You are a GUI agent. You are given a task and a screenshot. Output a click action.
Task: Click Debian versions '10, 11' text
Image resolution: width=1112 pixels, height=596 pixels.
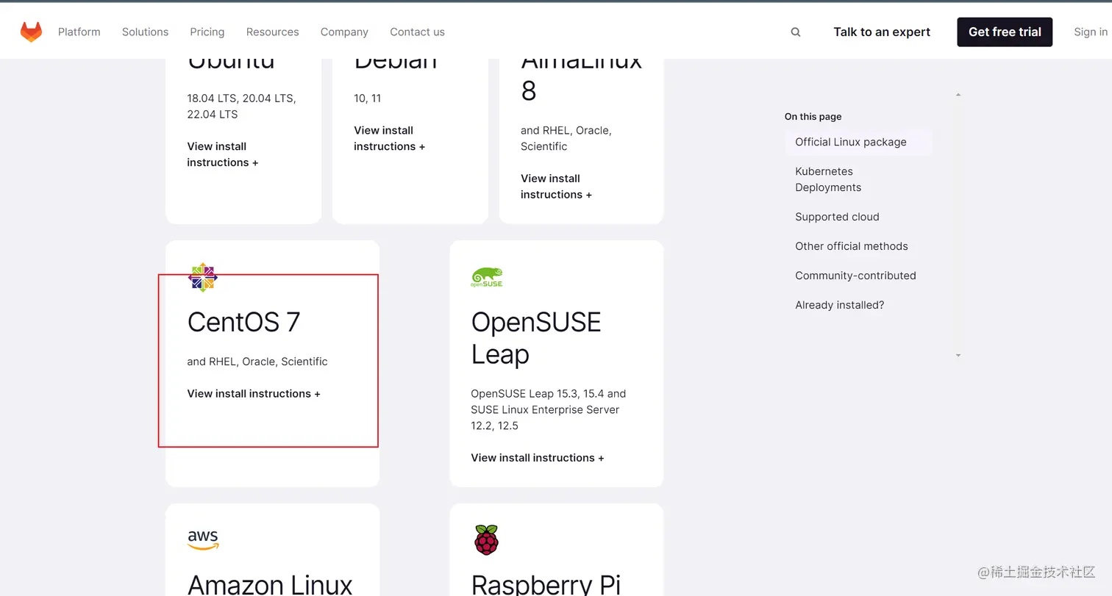[367, 98]
